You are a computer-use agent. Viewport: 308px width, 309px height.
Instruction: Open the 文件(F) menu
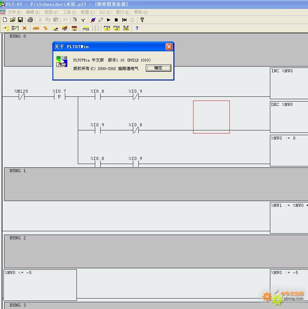click(15, 12)
